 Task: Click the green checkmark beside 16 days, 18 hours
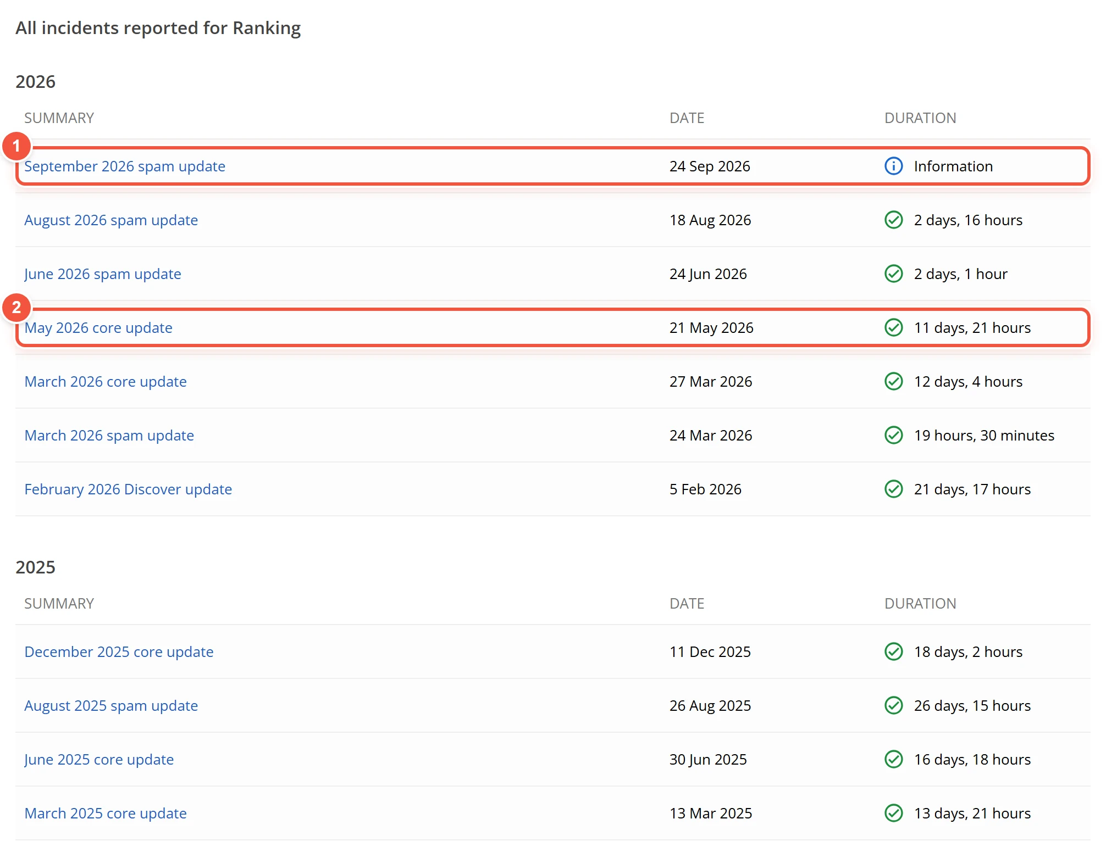pyautogui.click(x=894, y=759)
